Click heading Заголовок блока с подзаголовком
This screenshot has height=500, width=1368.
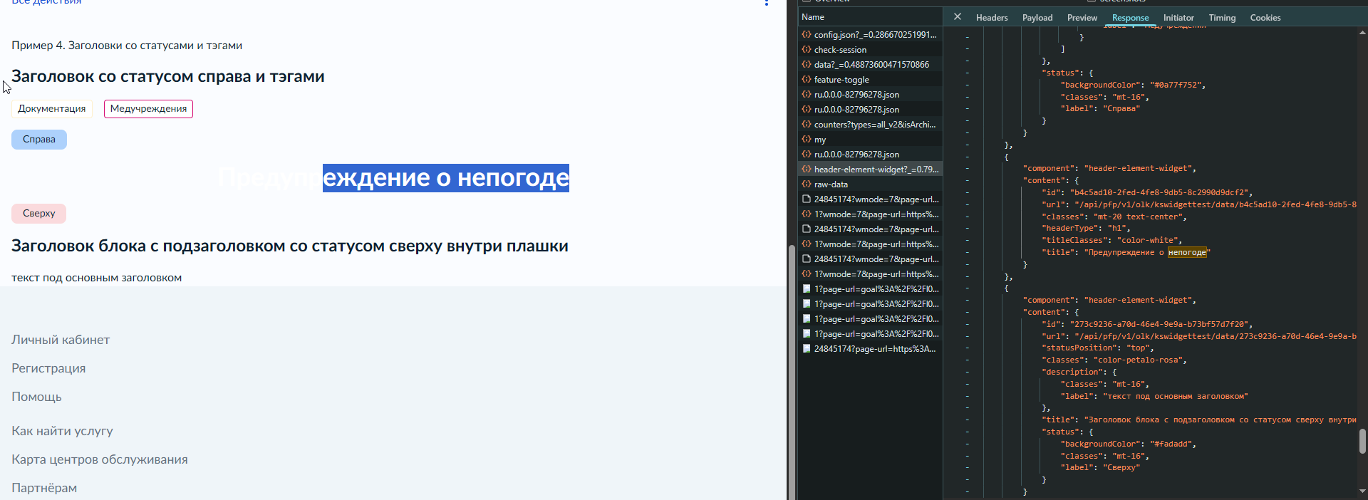(290, 246)
